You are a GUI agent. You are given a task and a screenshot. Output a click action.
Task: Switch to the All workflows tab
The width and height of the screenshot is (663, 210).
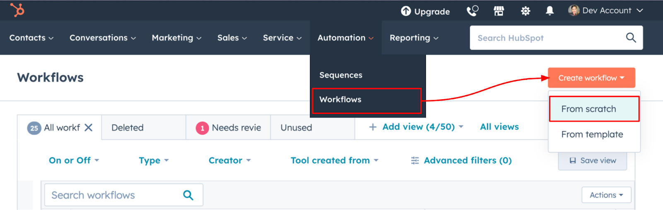[x=59, y=128]
